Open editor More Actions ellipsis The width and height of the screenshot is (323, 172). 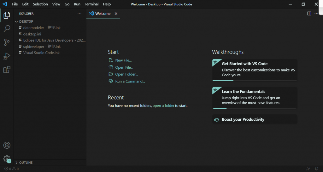click(x=316, y=14)
